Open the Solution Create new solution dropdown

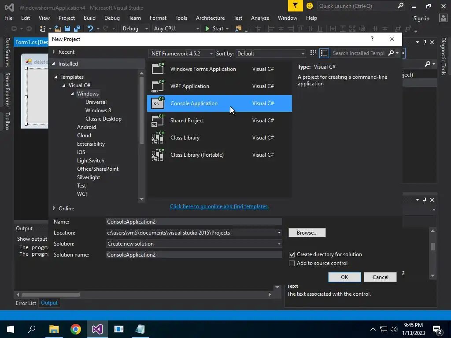[279, 244]
